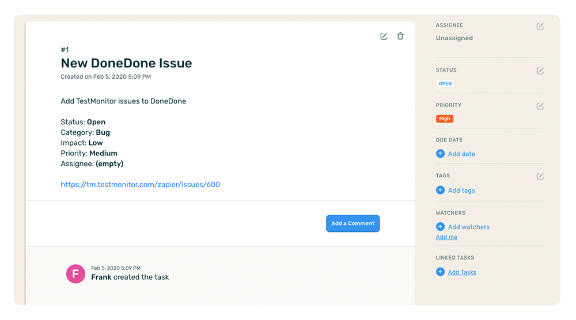Click the plus icon beside Add date
Viewport: 576px width, 320px height.
click(440, 154)
